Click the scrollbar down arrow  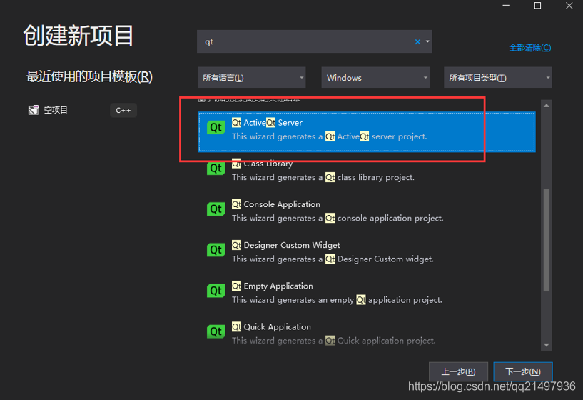click(546, 345)
